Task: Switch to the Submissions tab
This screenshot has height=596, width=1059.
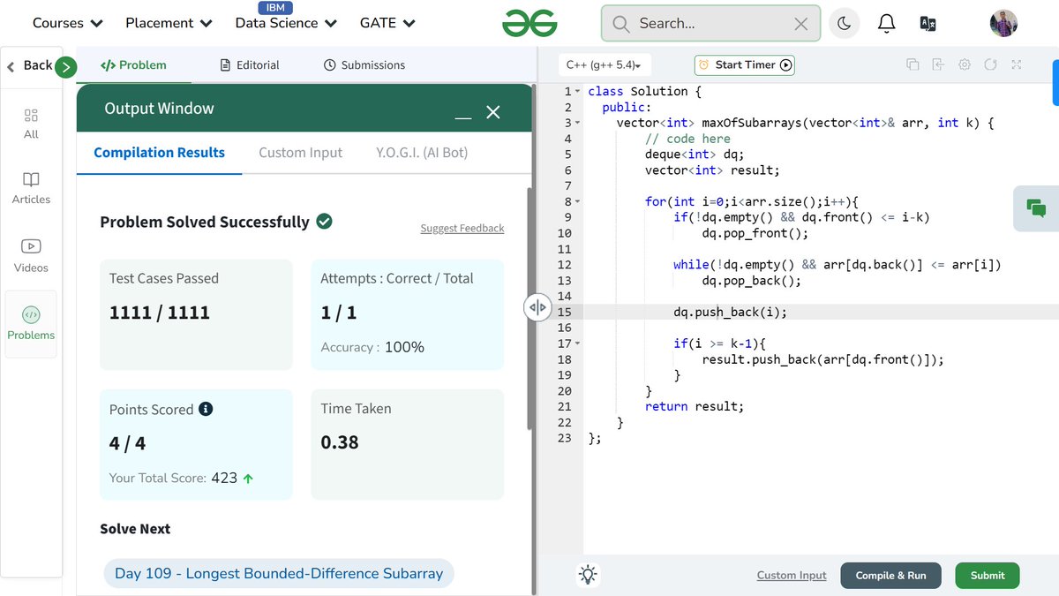Action: (364, 64)
